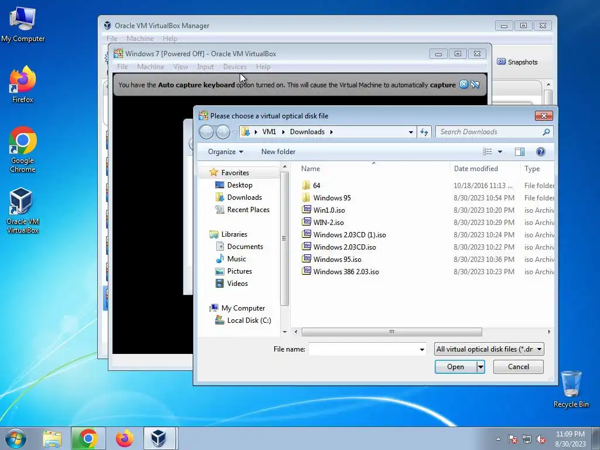
Task: Open the Organize dropdown menu
Action: [x=226, y=152]
